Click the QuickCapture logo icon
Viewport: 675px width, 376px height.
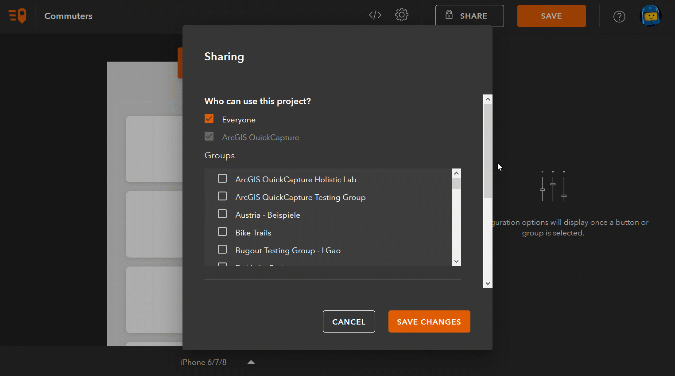17,16
